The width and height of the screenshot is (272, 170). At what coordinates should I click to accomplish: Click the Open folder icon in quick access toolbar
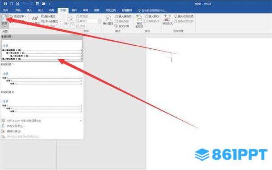[x=44, y=4]
